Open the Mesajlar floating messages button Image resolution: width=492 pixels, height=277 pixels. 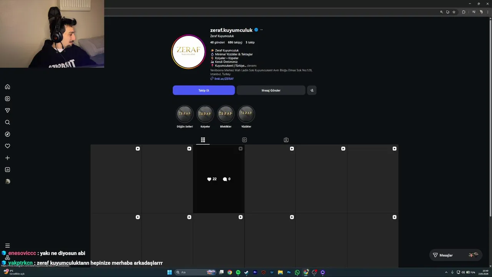[455, 255]
